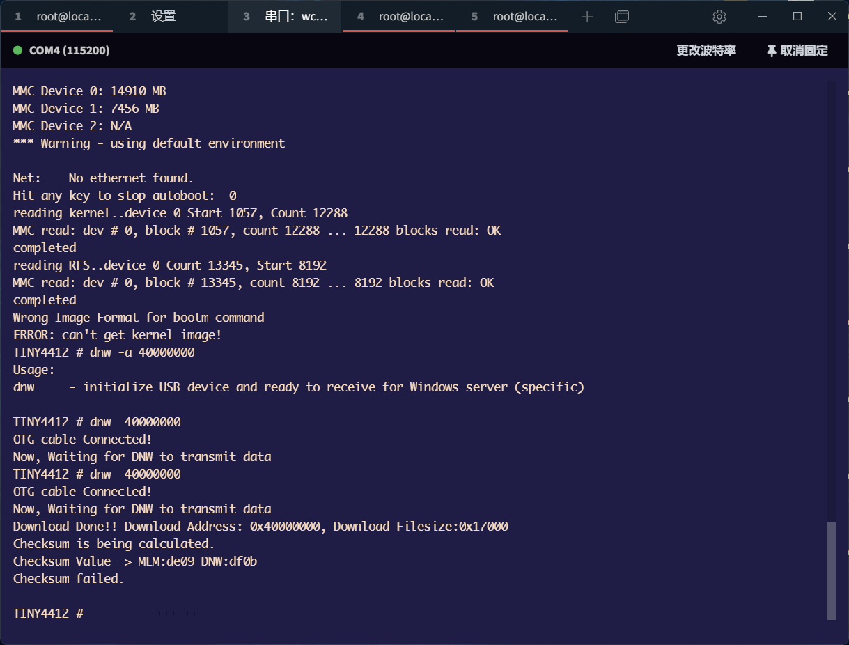Maximize the terminal window
The image size is (849, 645).
(x=797, y=17)
